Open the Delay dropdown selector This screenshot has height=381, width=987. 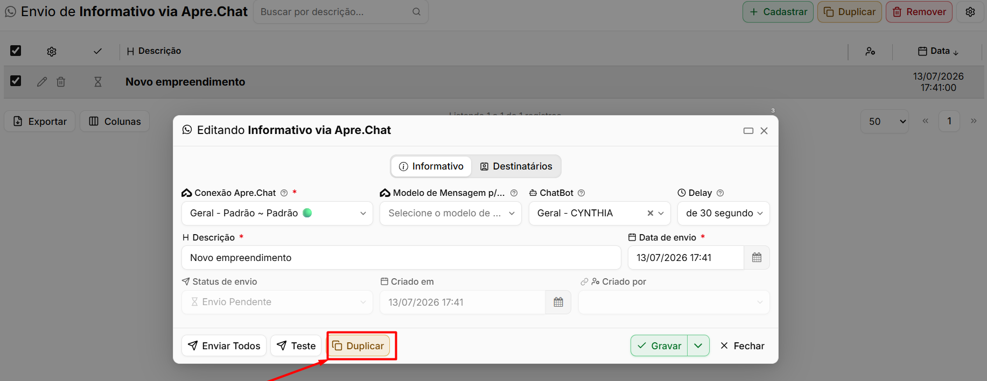tap(724, 213)
